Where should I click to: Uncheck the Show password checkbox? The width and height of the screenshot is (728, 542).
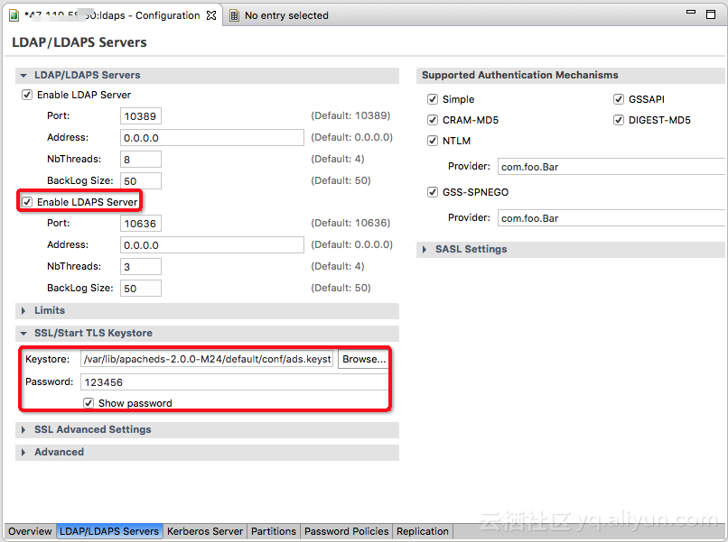(89, 403)
